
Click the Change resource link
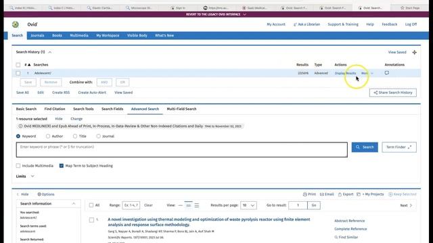(x=76, y=119)
